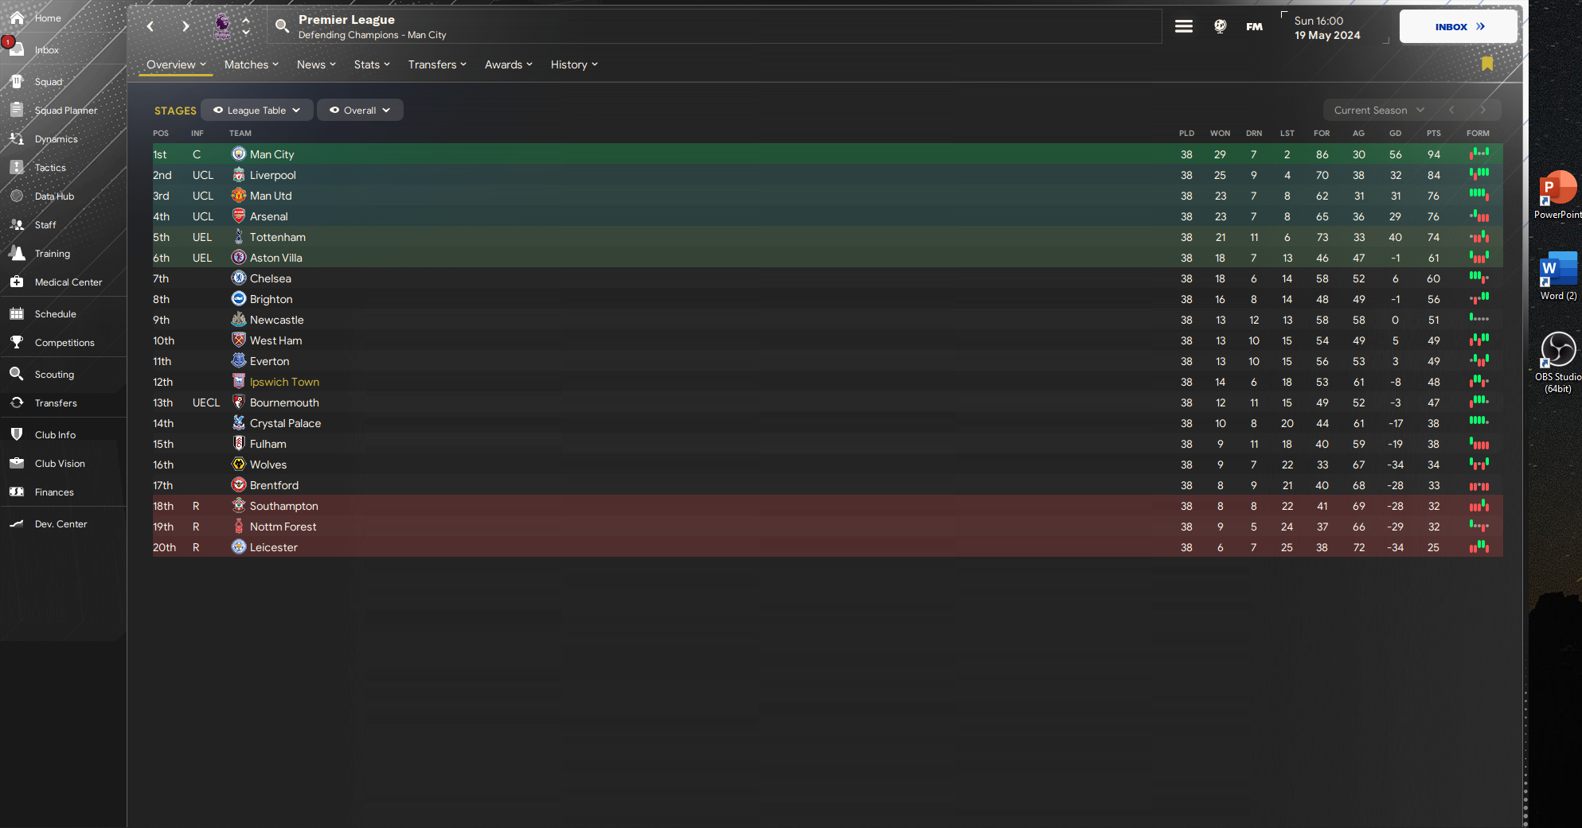Open Squad Planner from the sidebar
The image size is (1582, 828).
(x=65, y=111)
